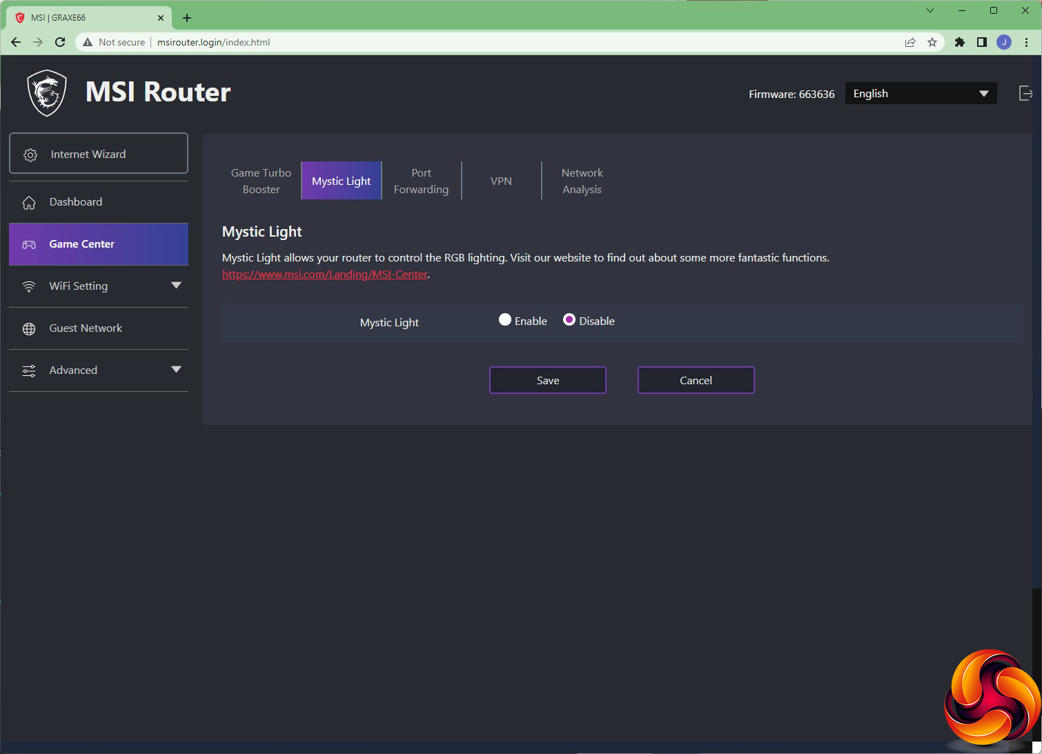Share this page via the share icon
Viewport: 1042px width, 754px height.
tap(910, 42)
